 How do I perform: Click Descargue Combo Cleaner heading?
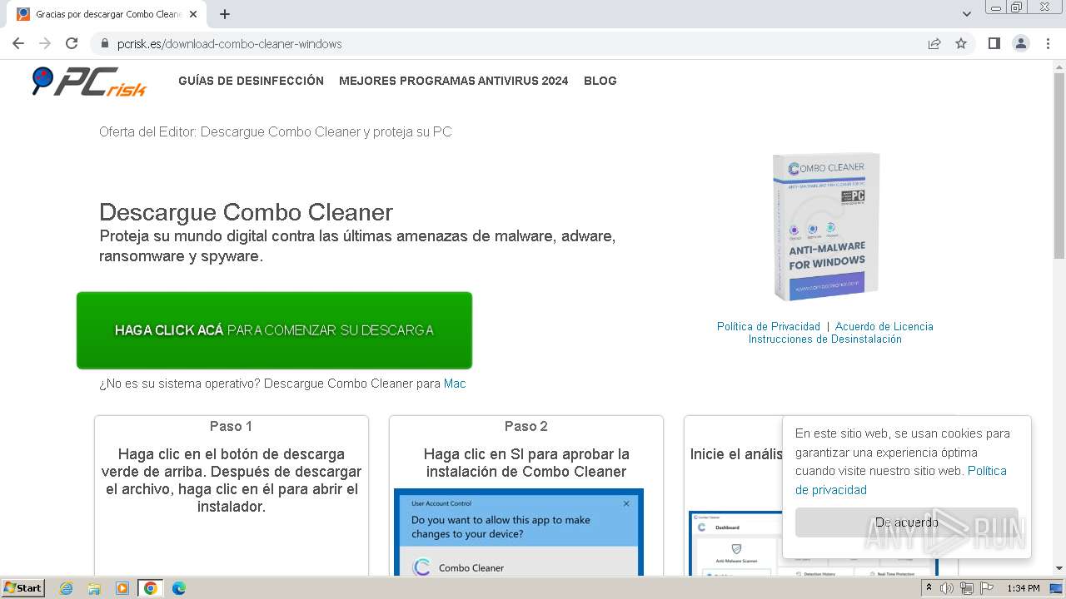point(246,212)
